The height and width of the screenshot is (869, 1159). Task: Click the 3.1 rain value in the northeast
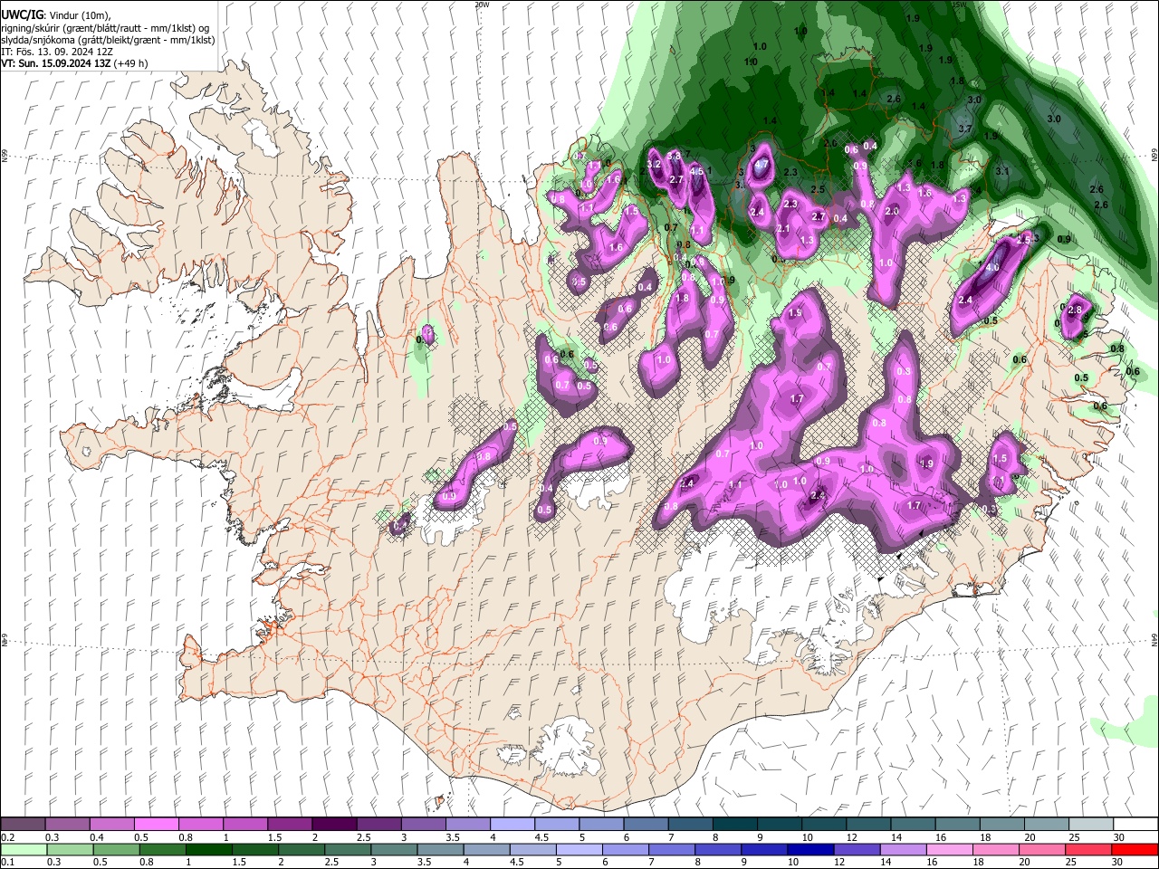pyautogui.click(x=1002, y=171)
